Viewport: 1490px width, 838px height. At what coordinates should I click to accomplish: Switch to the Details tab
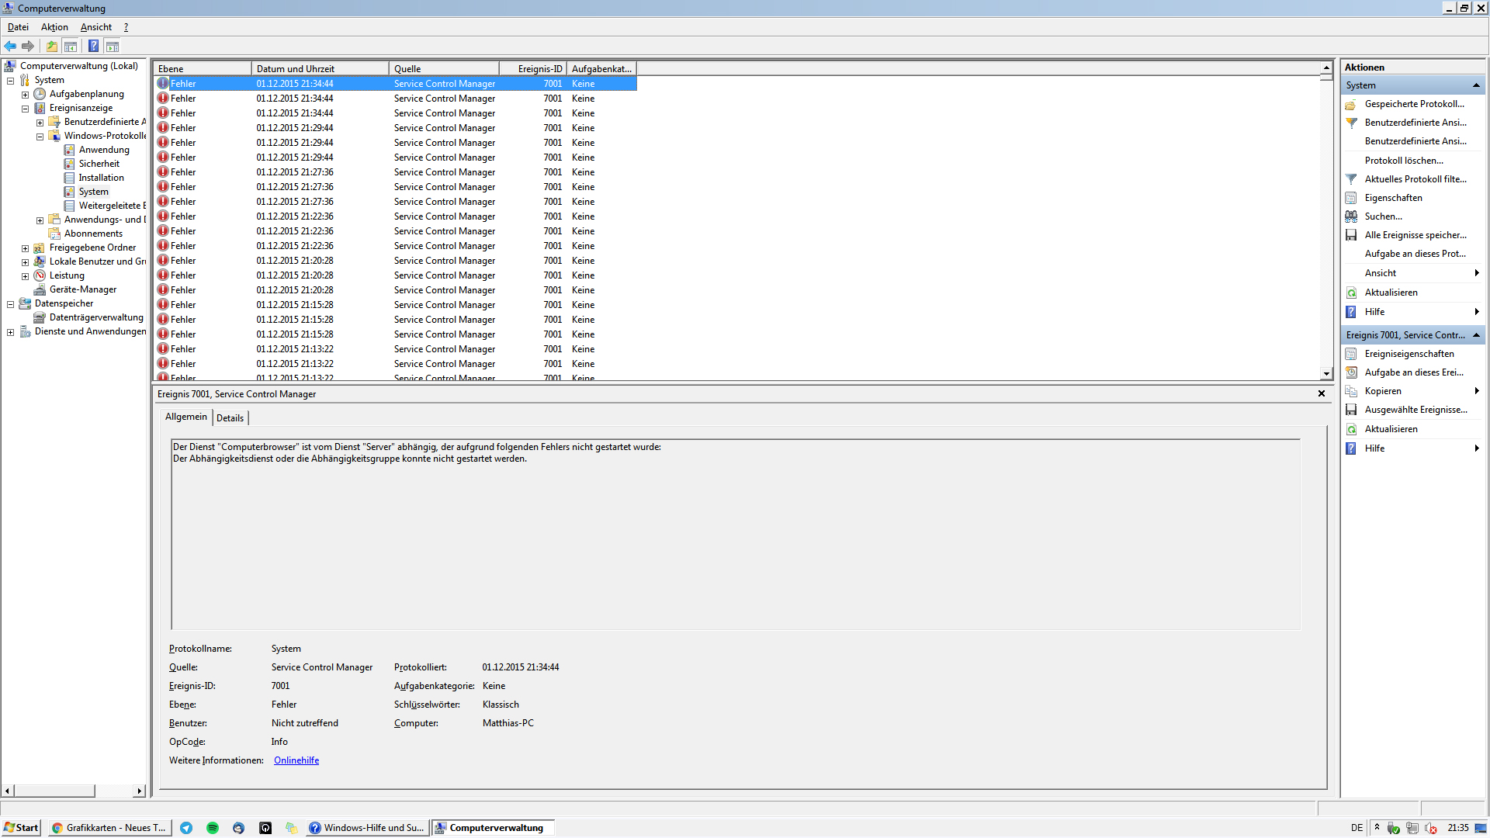(x=230, y=418)
